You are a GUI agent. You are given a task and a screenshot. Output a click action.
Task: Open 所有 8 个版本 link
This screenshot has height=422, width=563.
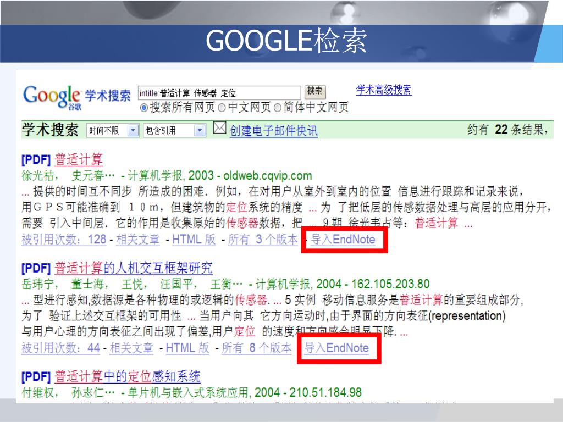coord(256,348)
